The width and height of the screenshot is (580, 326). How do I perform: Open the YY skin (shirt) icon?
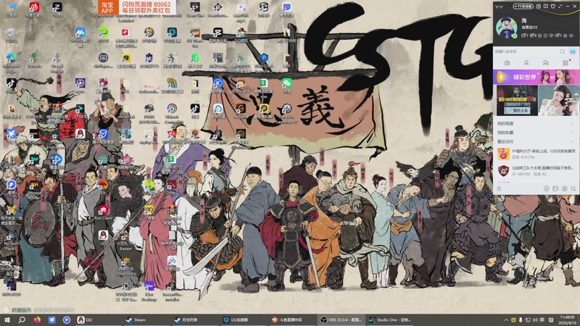tap(552, 7)
